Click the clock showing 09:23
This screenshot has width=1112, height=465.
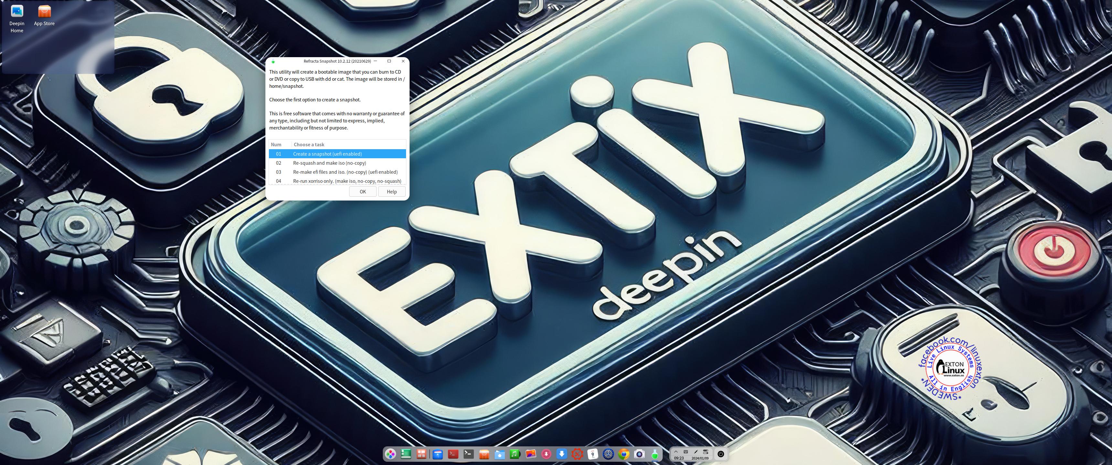click(679, 458)
